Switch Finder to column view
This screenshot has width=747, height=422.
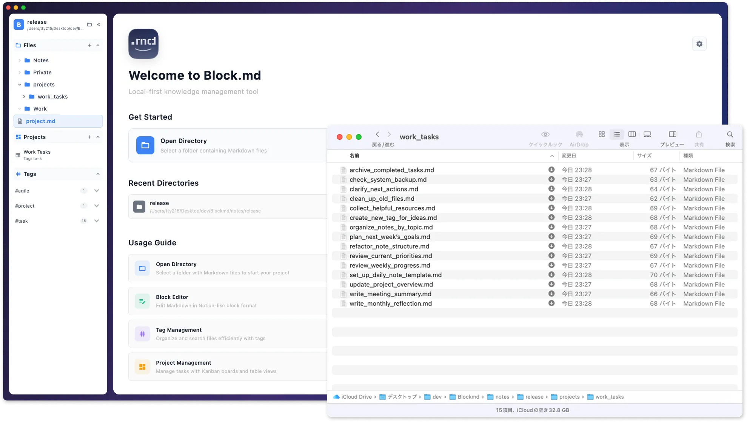point(632,134)
